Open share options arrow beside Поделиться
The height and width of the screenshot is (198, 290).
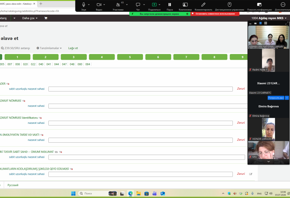(x=159, y=5)
